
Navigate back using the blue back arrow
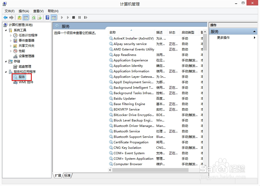point(5,17)
